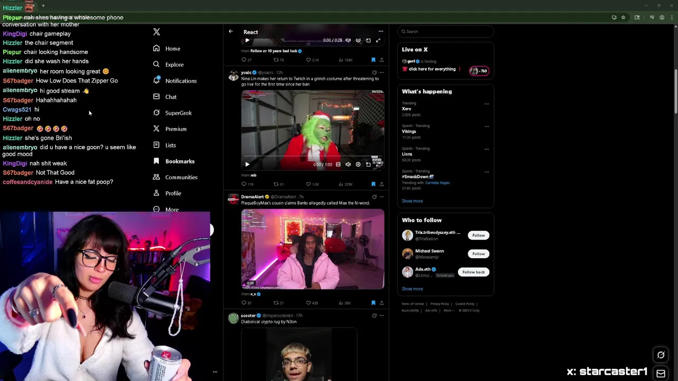The height and width of the screenshot is (381, 678).
Task: Show more accounts to follow
Action: pos(412,289)
